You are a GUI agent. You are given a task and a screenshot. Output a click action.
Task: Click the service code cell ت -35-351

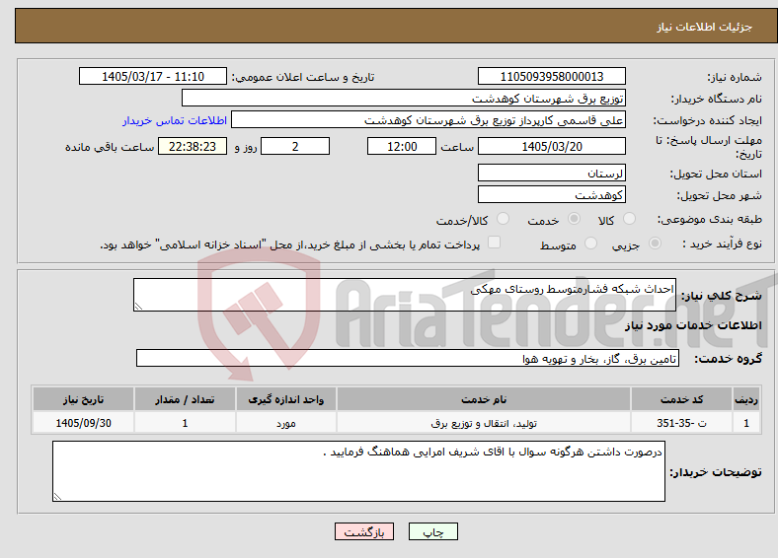pyautogui.click(x=682, y=423)
